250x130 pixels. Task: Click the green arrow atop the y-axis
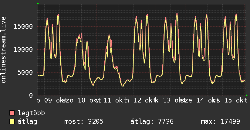point(38,3)
